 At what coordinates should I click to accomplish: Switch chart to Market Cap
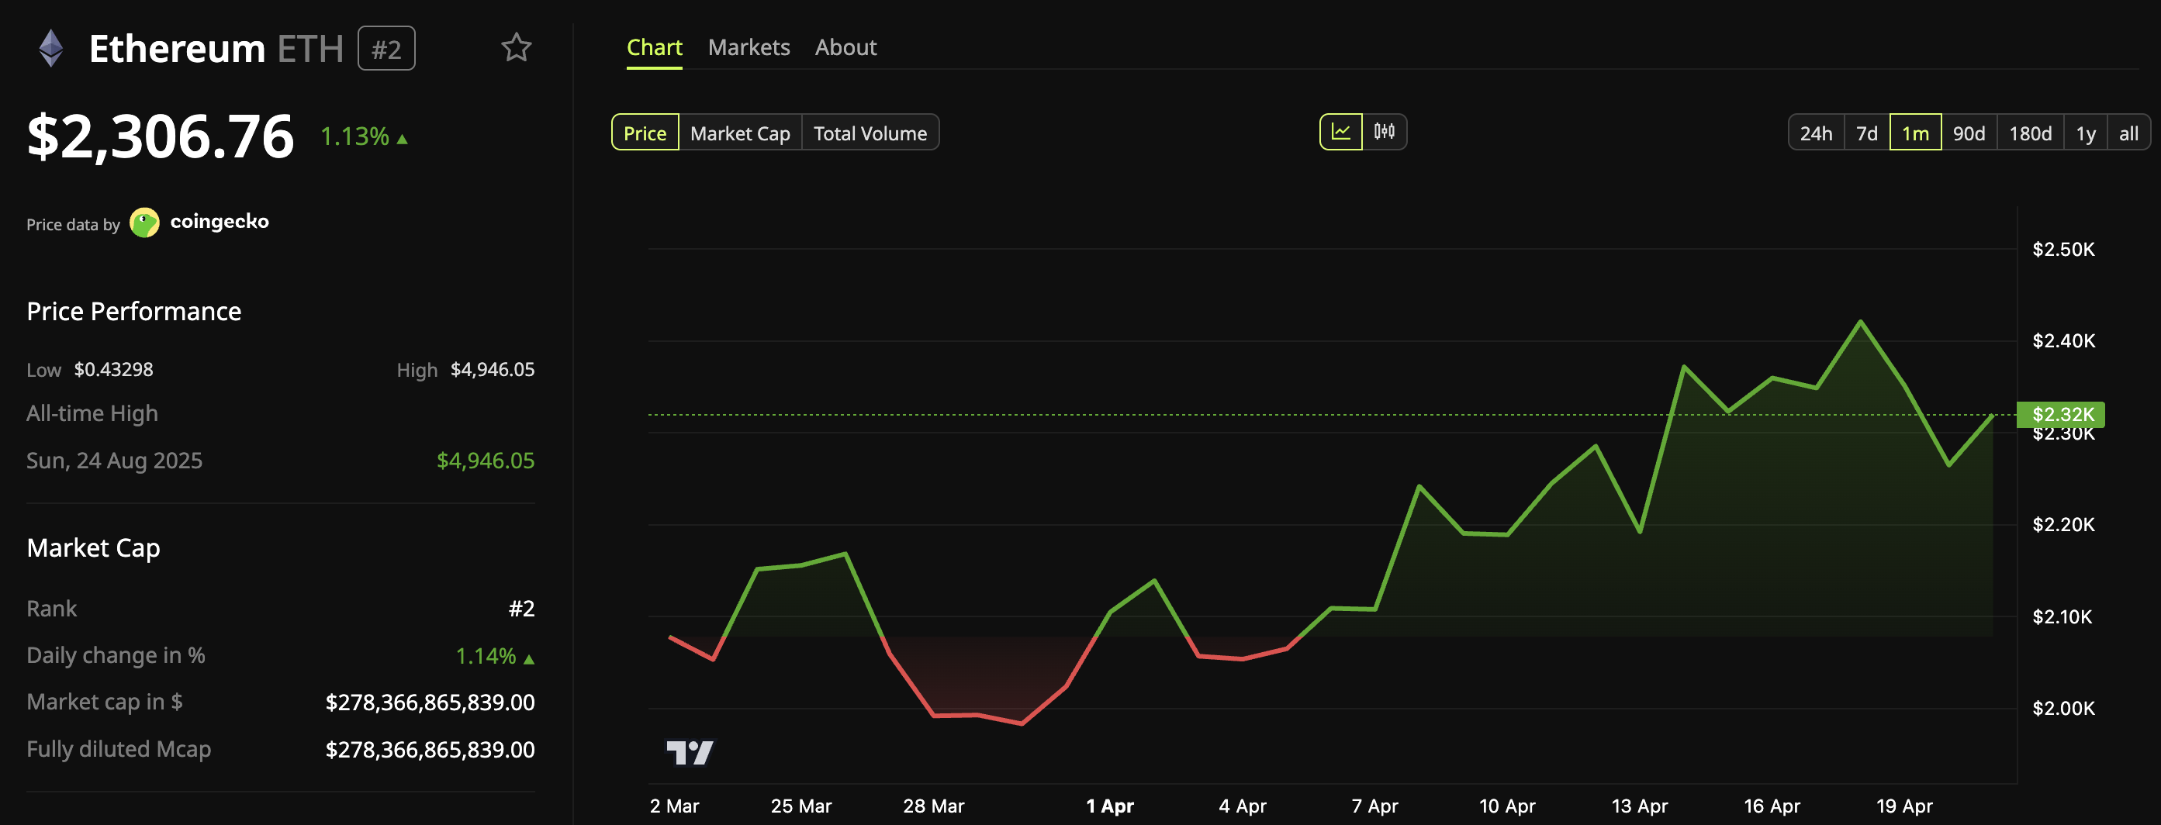click(x=739, y=133)
